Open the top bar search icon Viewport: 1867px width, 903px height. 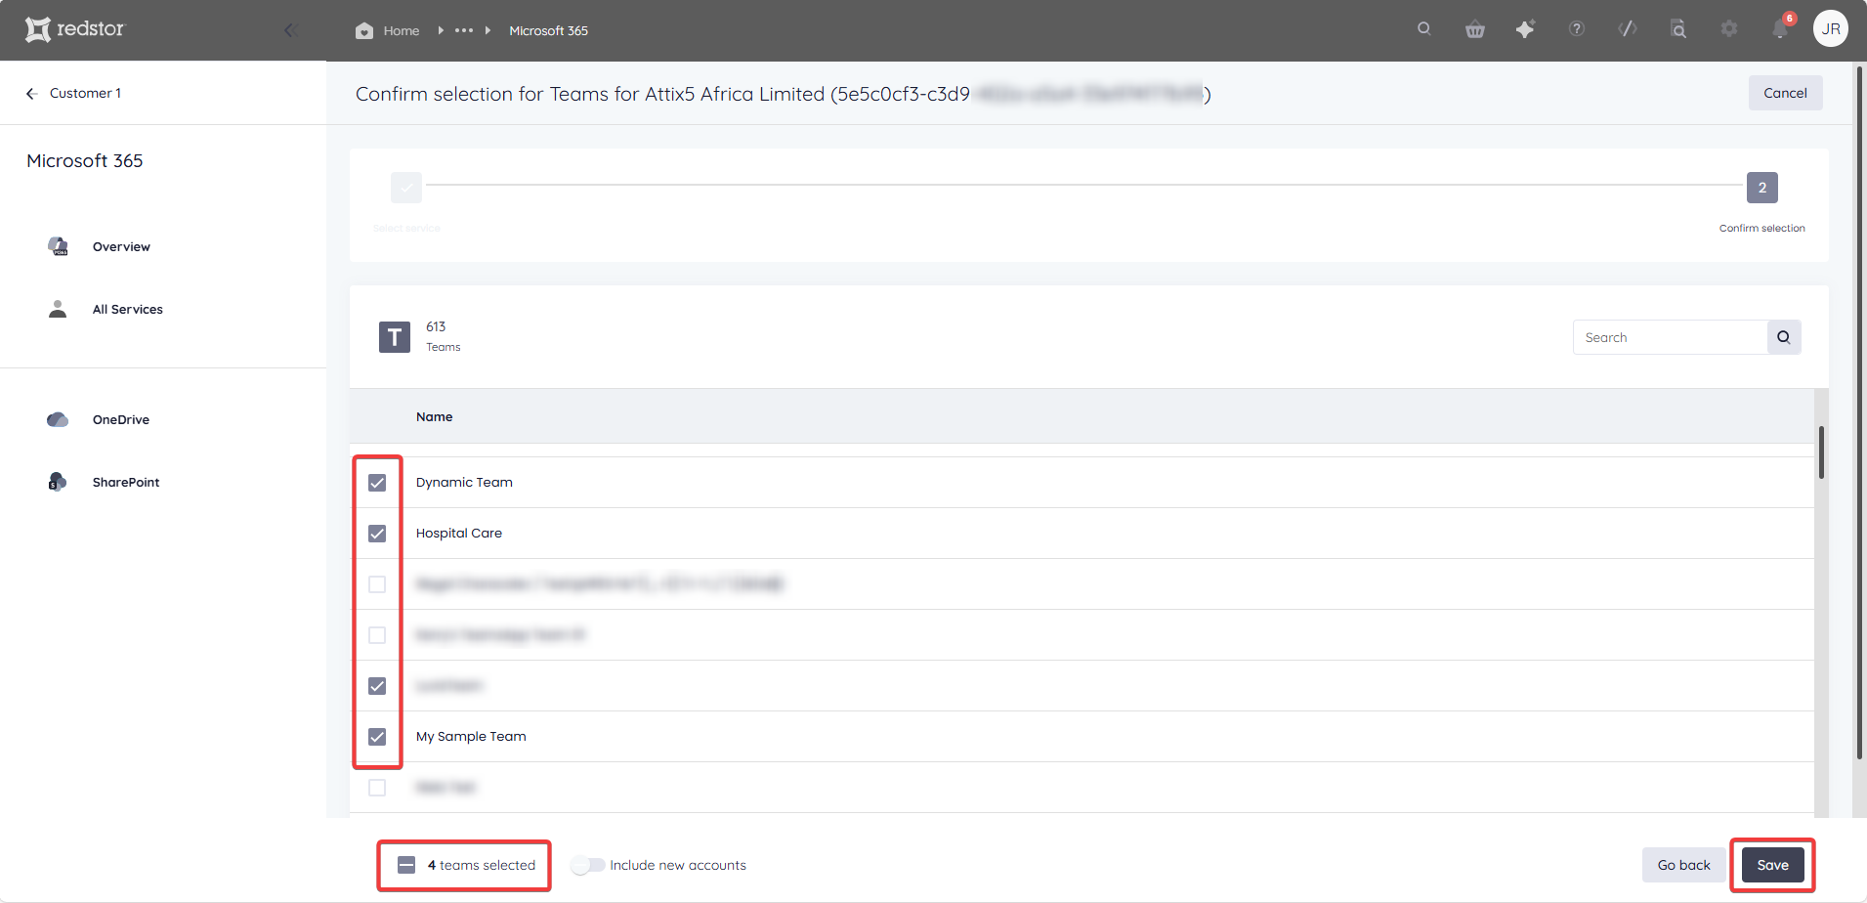pos(1424,29)
